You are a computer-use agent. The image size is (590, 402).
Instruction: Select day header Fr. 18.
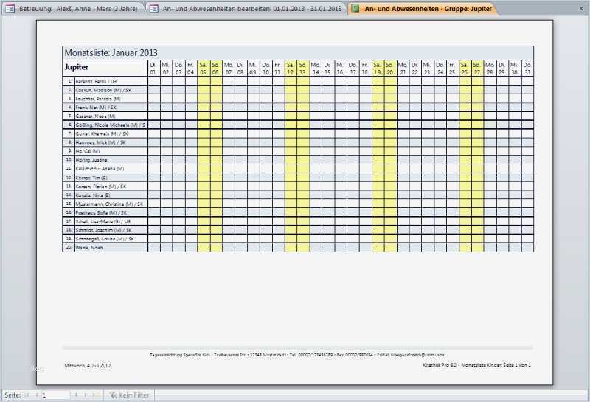point(365,69)
